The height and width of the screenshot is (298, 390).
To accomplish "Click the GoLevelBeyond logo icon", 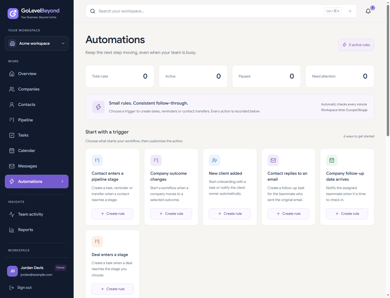I will 13,14.
